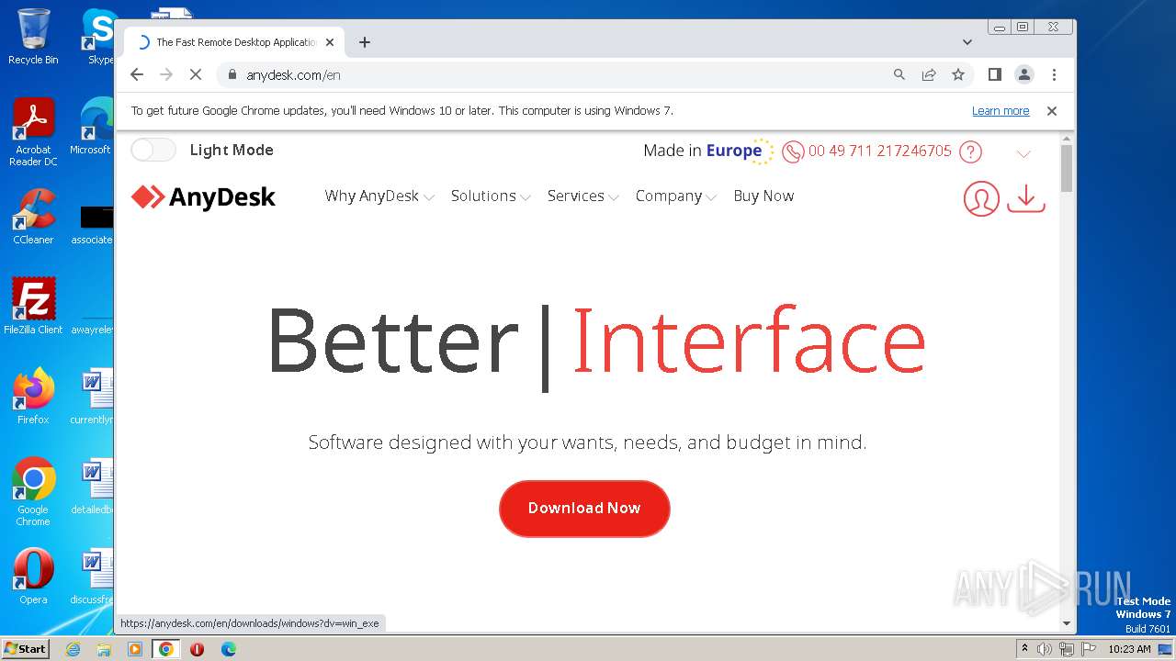Expand the Solutions dropdown

(491, 196)
